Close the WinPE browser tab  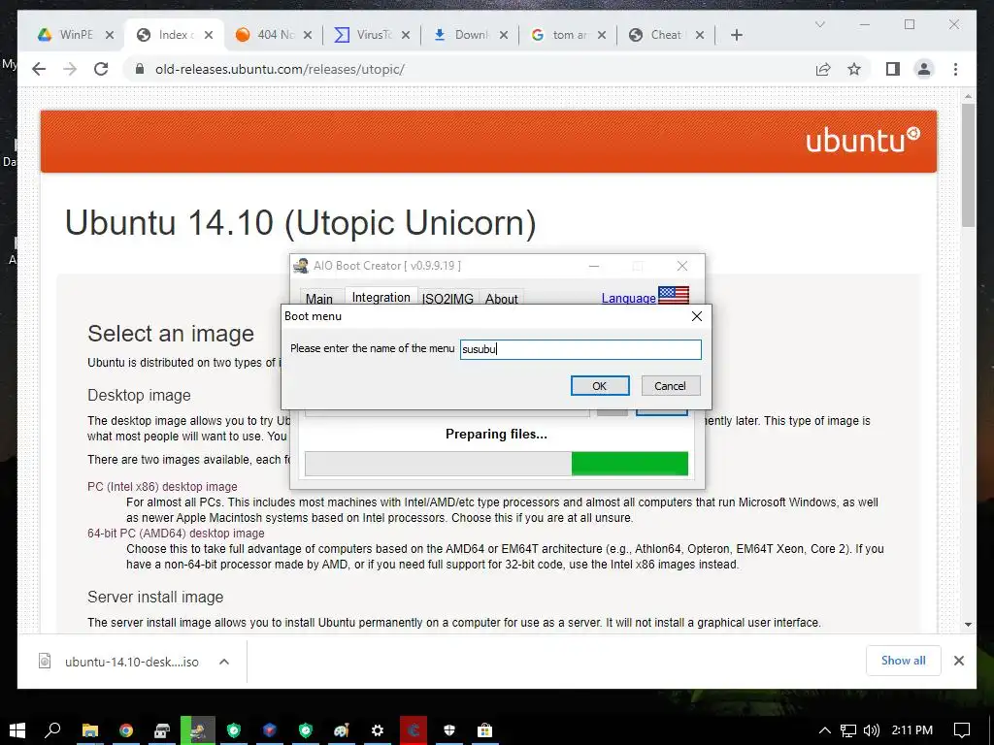tap(110, 35)
